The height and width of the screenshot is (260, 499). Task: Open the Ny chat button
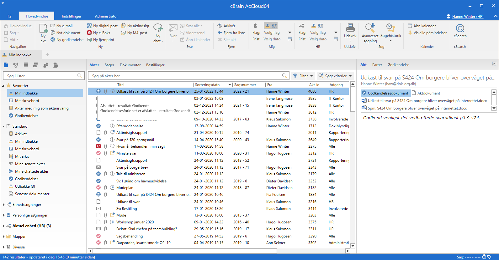coord(158,33)
